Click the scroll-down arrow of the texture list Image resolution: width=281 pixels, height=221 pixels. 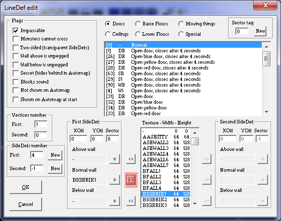pos(195,204)
